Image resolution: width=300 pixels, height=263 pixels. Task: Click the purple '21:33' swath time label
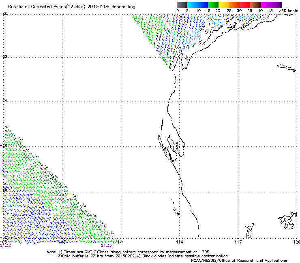106,246
